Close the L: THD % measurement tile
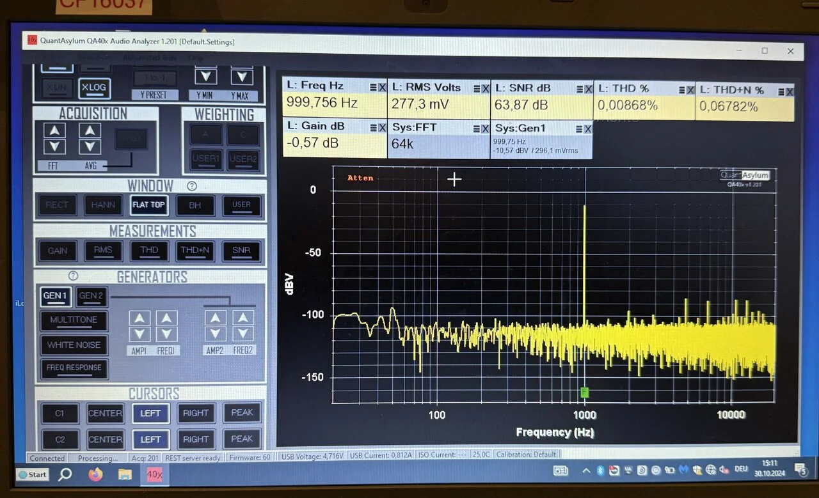Image resolution: width=819 pixels, height=498 pixels. point(690,90)
